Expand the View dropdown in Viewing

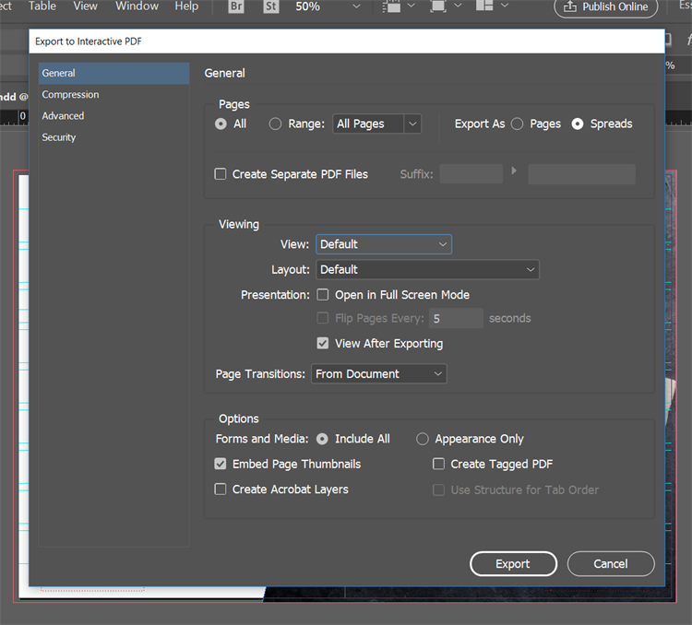(384, 244)
